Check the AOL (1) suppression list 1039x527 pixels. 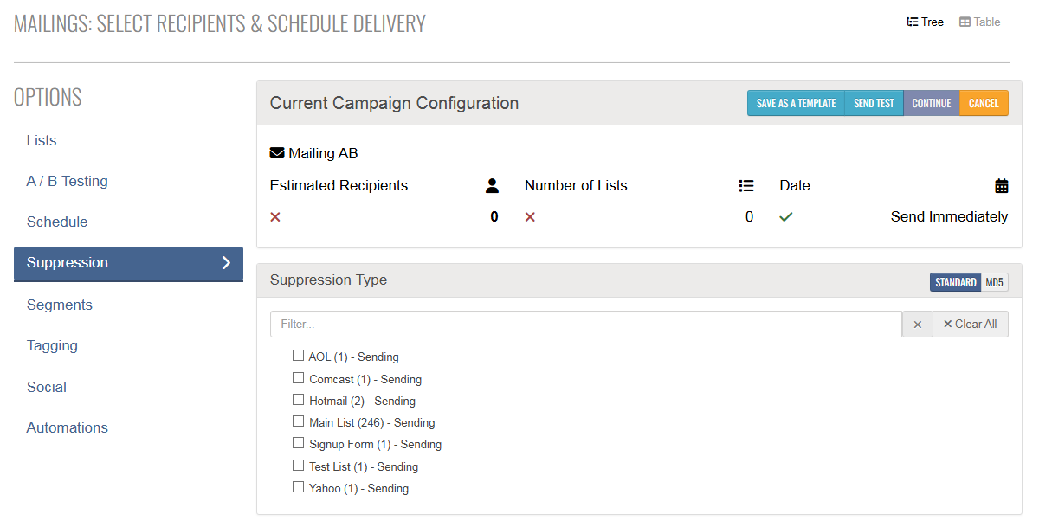coord(298,356)
